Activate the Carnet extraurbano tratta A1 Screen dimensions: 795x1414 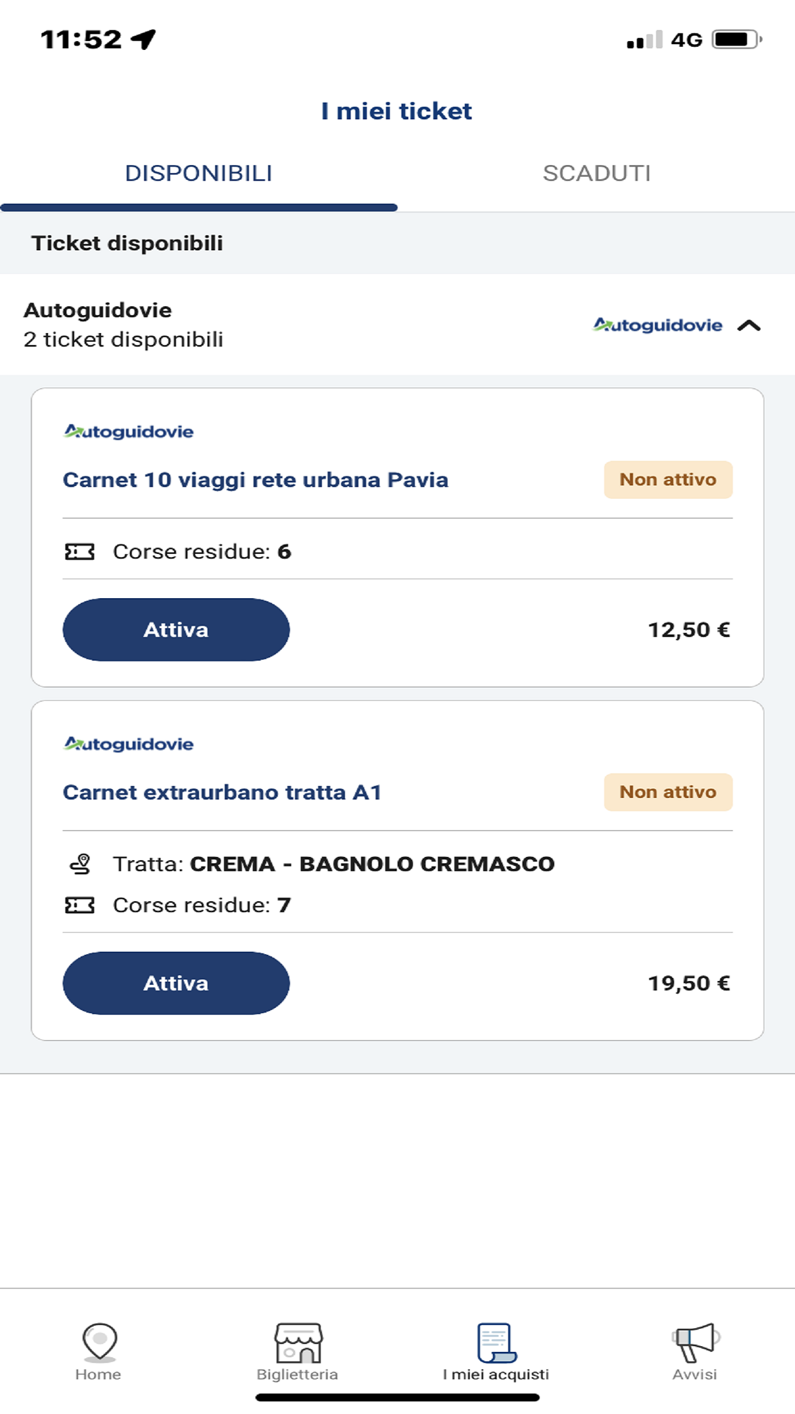click(176, 983)
